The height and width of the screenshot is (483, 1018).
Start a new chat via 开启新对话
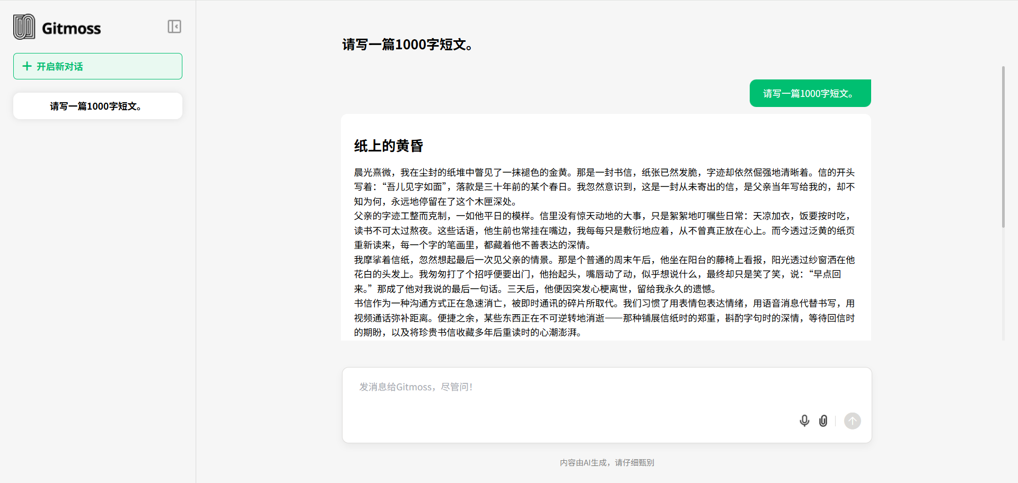click(x=98, y=66)
